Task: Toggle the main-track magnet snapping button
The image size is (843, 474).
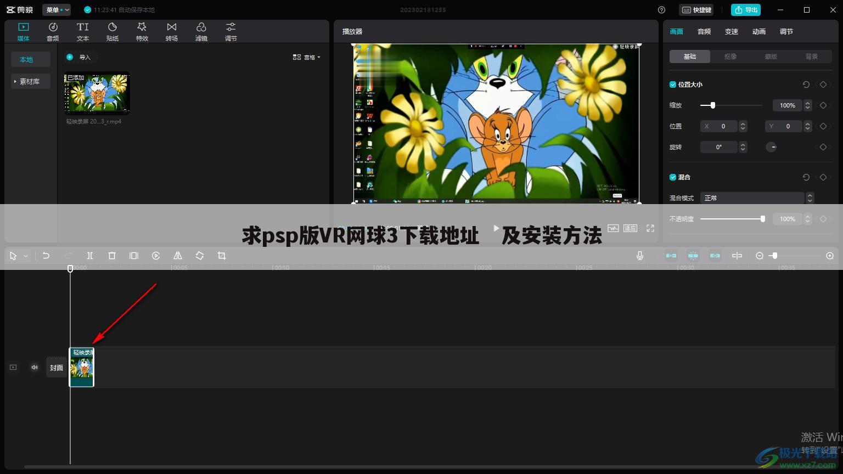Action: (x=671, y=256)
